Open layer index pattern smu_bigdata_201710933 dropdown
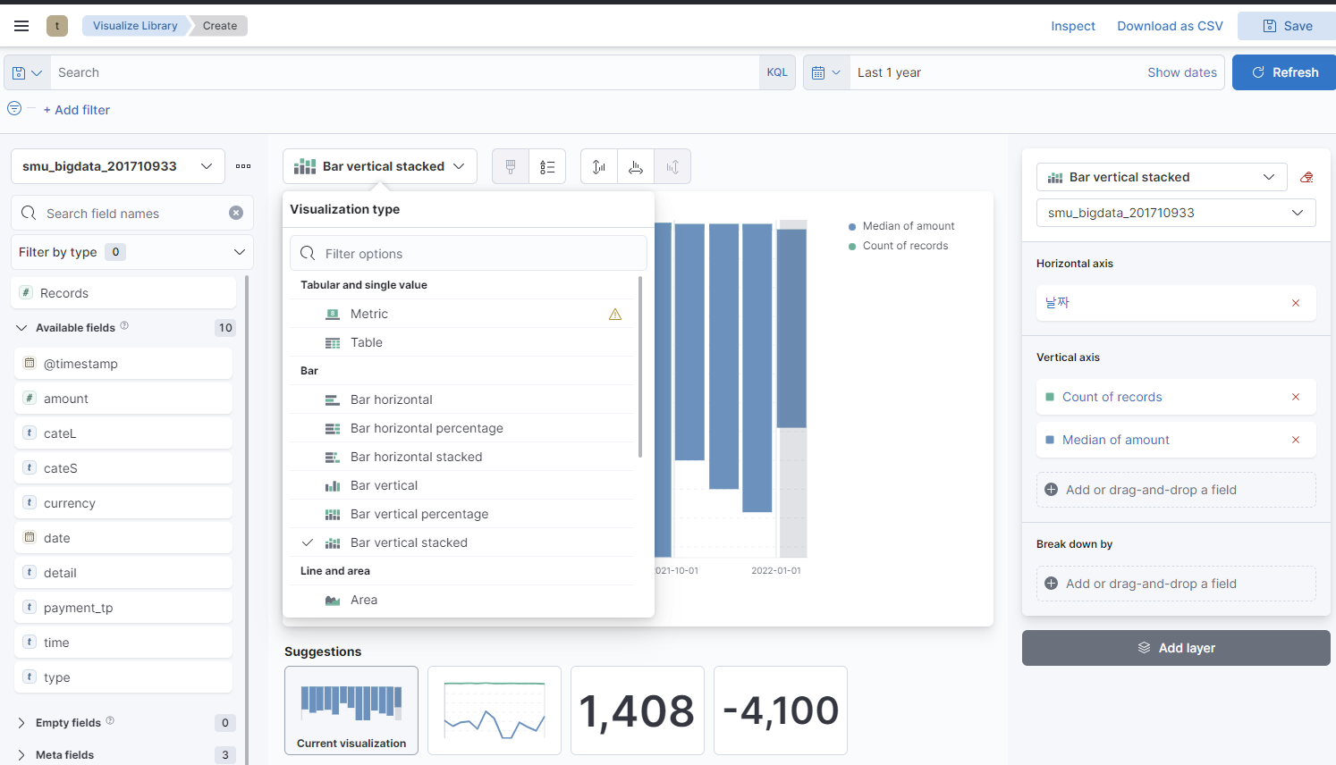Screen dimensions: 1336x765 [x=1176, y=213]
